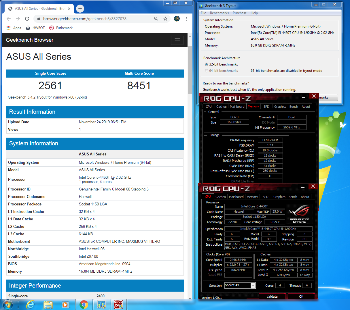Click the DRAM Frequency value 1170.2 MHz
350x310 pixels.
point(270,140)
